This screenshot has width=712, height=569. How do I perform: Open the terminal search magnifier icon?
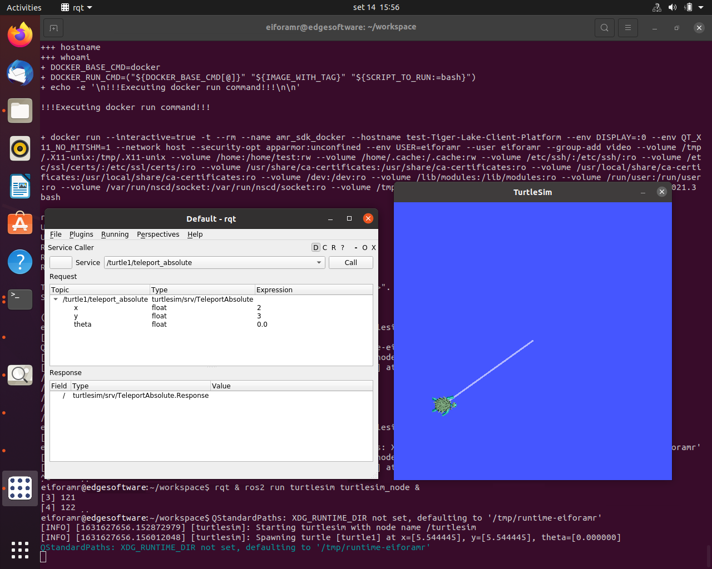(605, 28)
